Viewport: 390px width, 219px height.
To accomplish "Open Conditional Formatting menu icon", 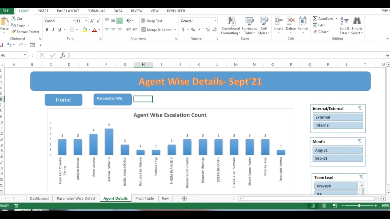I will (231, 21).
